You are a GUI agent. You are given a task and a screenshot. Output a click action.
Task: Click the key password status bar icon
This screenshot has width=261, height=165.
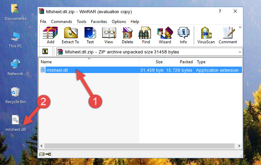48,154
